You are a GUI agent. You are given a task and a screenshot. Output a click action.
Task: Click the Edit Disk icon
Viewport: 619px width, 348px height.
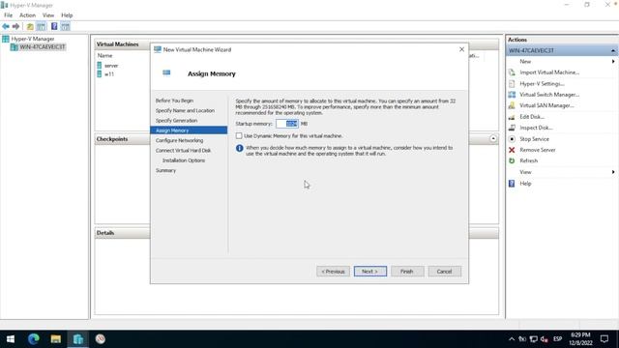pyautogui.click(x=512, y=117)
